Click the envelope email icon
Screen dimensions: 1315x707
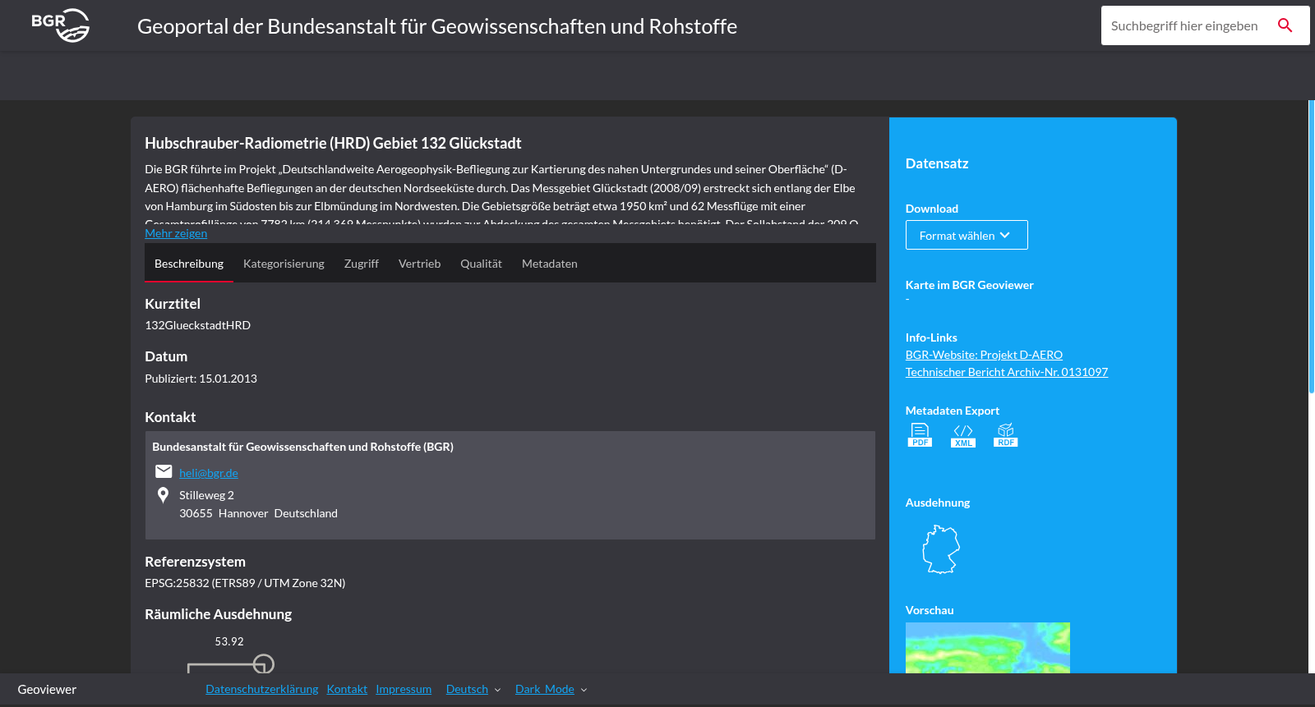point(164,471)
